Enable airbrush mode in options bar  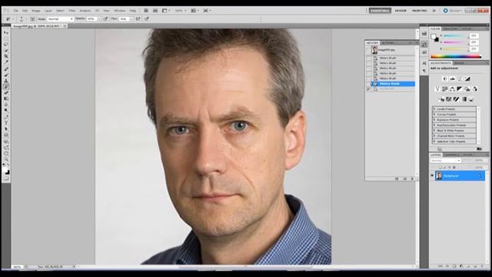(x=138, y=18)
